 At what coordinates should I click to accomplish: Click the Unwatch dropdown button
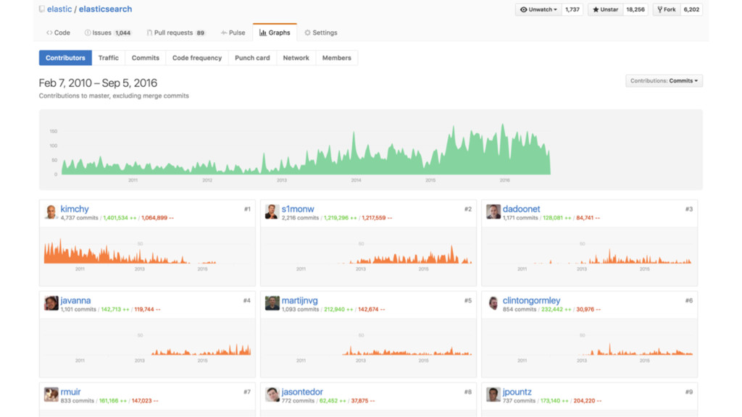click(x=538, y=9)
